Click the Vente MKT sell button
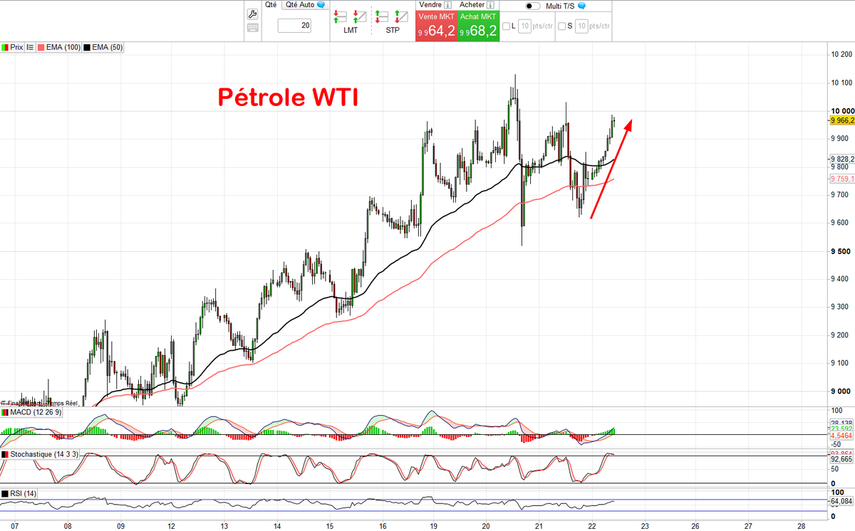855x531 pixels. coord(436,26)
